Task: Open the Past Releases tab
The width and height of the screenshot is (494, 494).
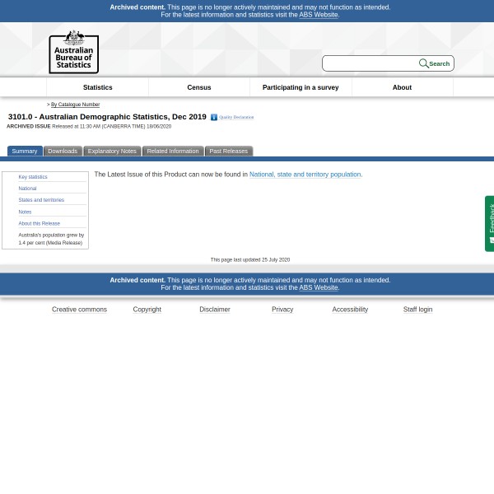Action: pos(228,151)
